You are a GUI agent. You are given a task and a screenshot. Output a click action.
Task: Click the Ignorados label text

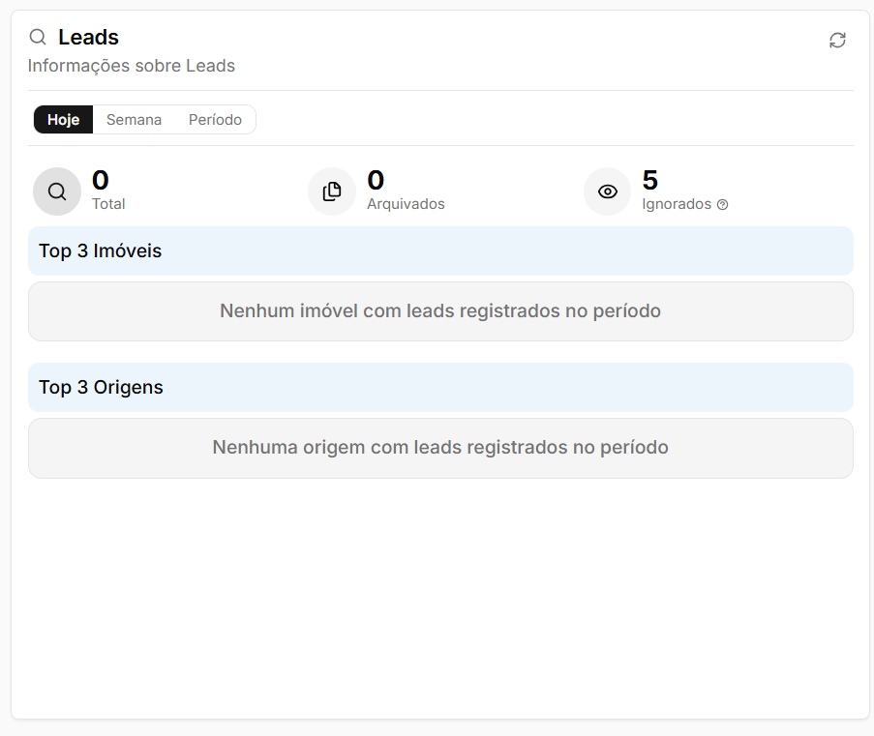pyautogui.click(x=677, y=204)
